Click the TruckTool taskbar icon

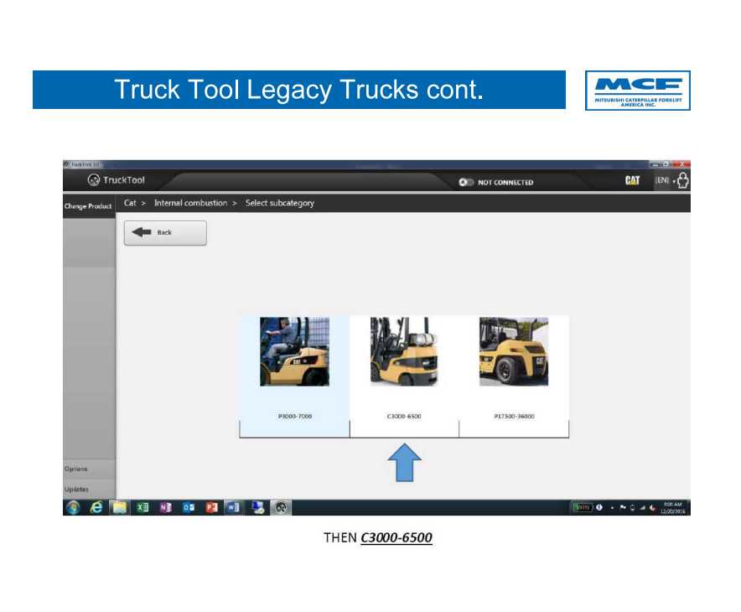click(281, 507)
